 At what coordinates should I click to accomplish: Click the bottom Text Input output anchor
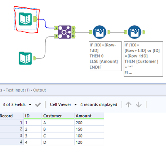[x=34, y=58]
